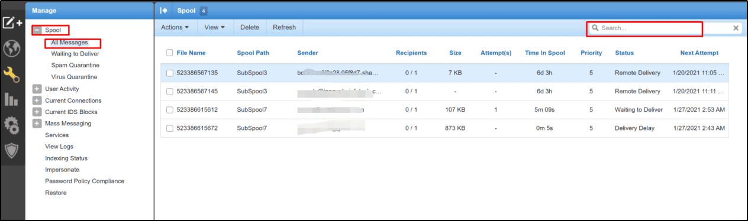Sort by Priority column header
The width and height of the screenshot is (748, 221).
591,53
